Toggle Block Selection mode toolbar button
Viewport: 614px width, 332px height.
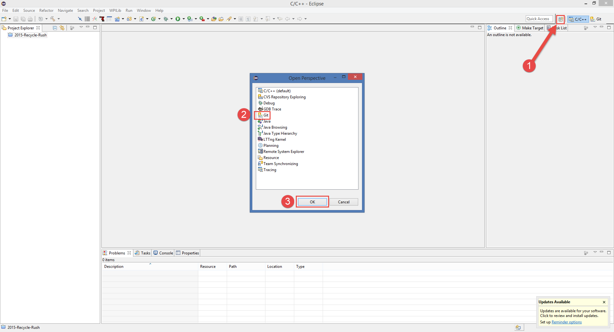[241, 19]
